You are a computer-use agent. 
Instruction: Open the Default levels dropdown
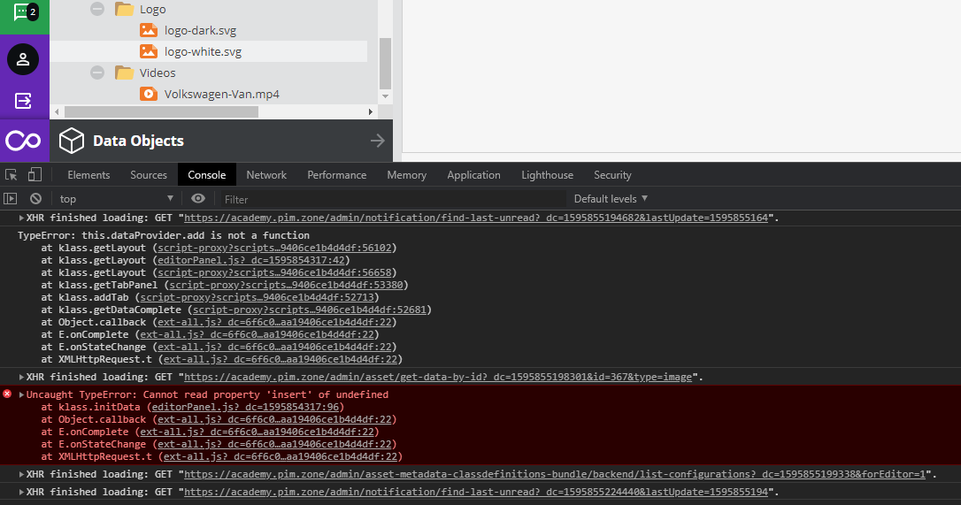611,199
